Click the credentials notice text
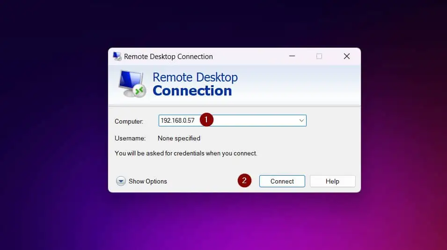This screenshot has width=447, height=250. point(185,154)
